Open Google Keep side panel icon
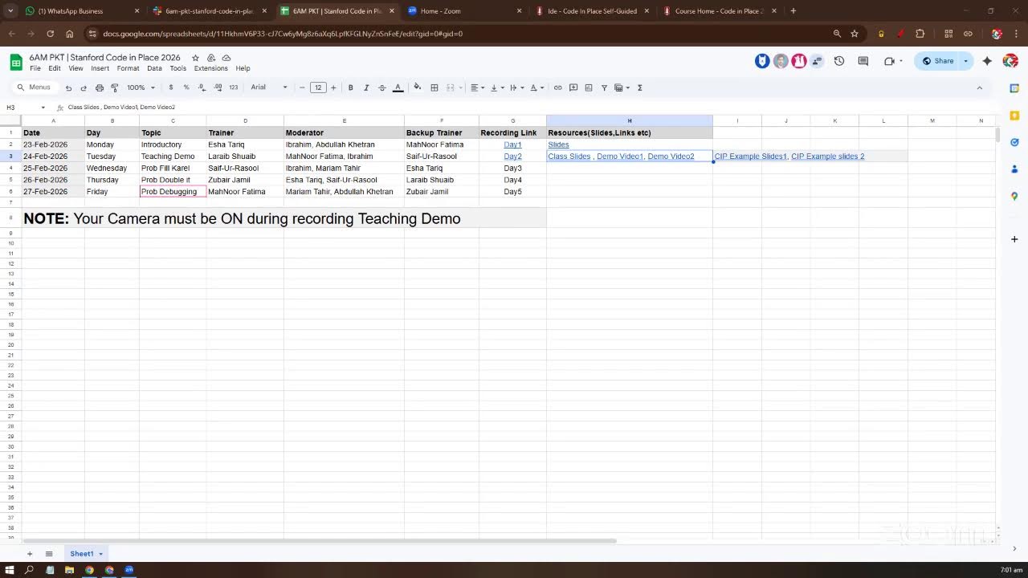Viewport: 1028px width, 578px height. pos(1014,116)
